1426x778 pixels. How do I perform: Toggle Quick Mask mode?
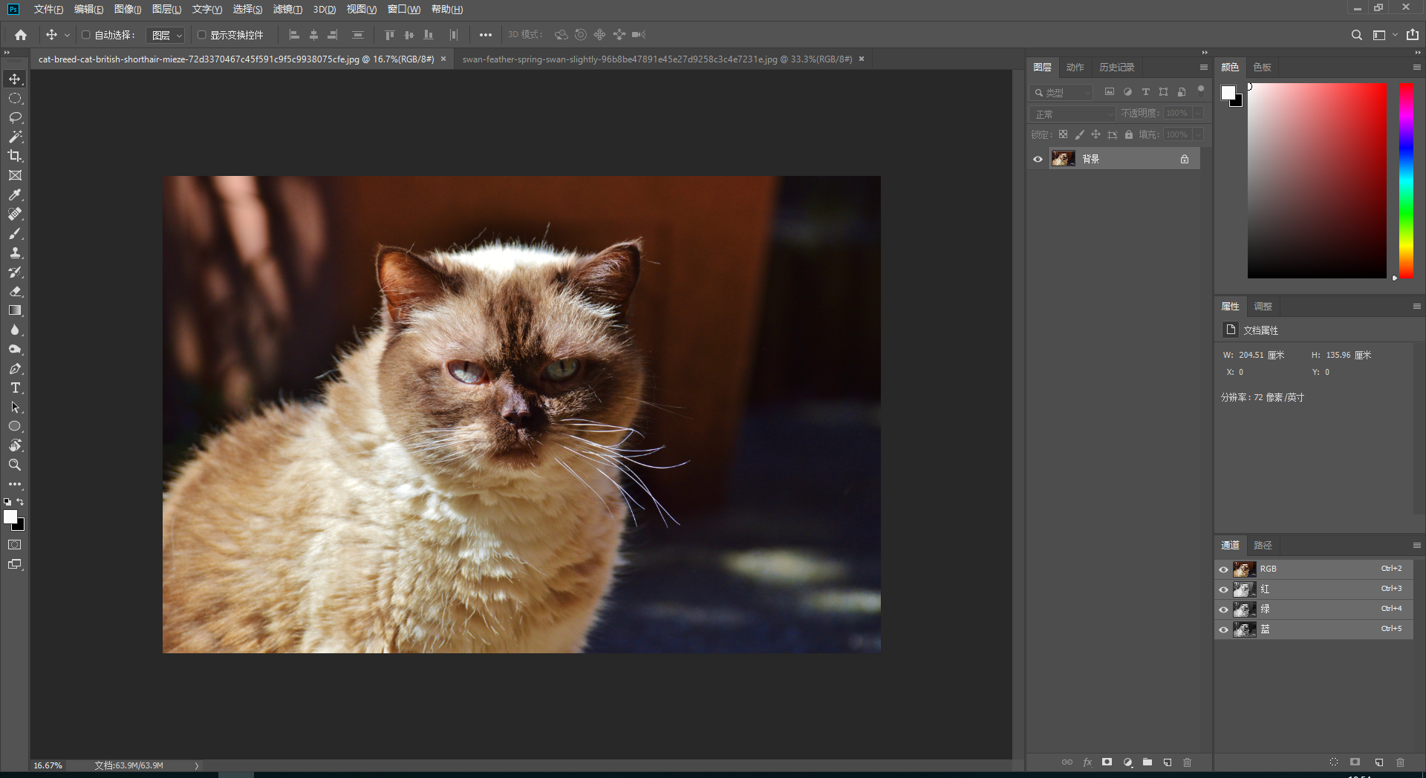tap(15, 545)
